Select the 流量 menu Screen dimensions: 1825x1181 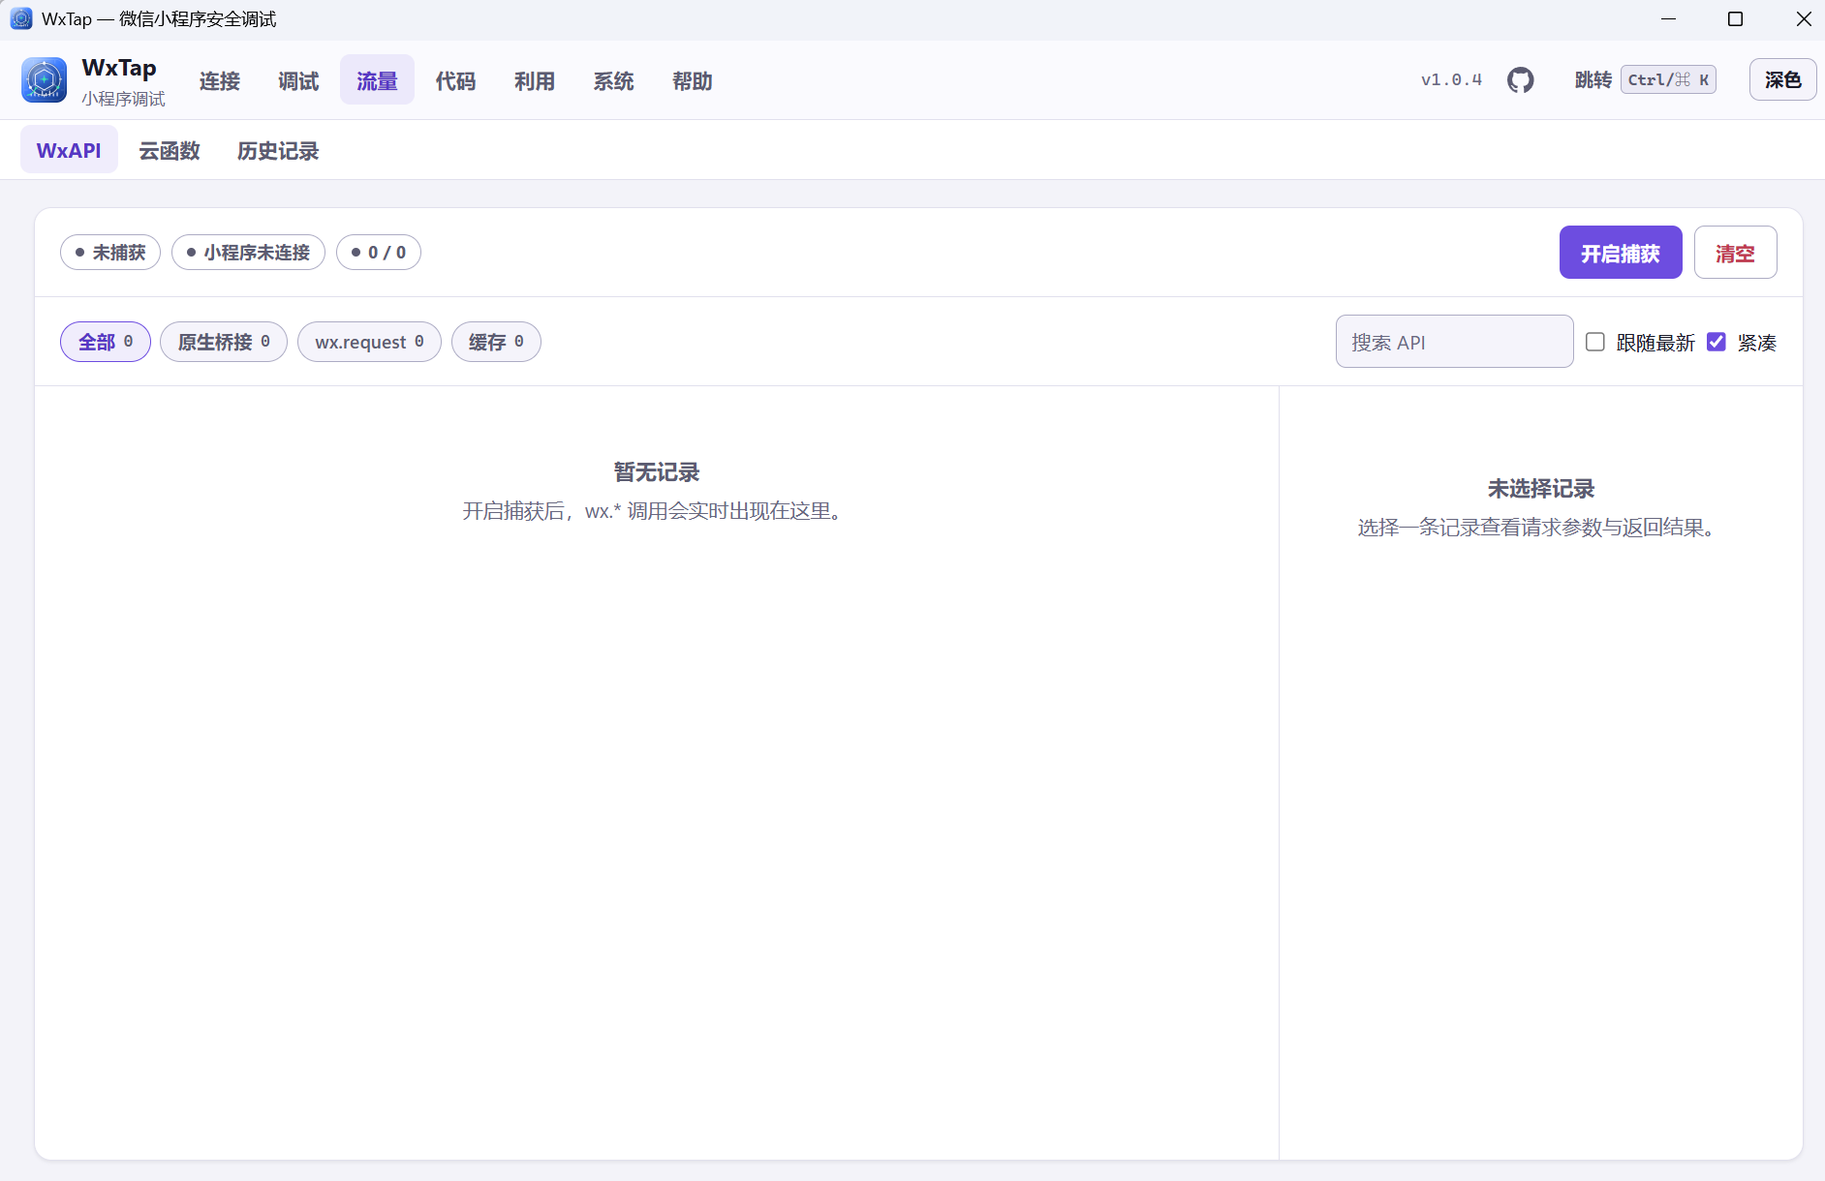[x=377, y=80]
